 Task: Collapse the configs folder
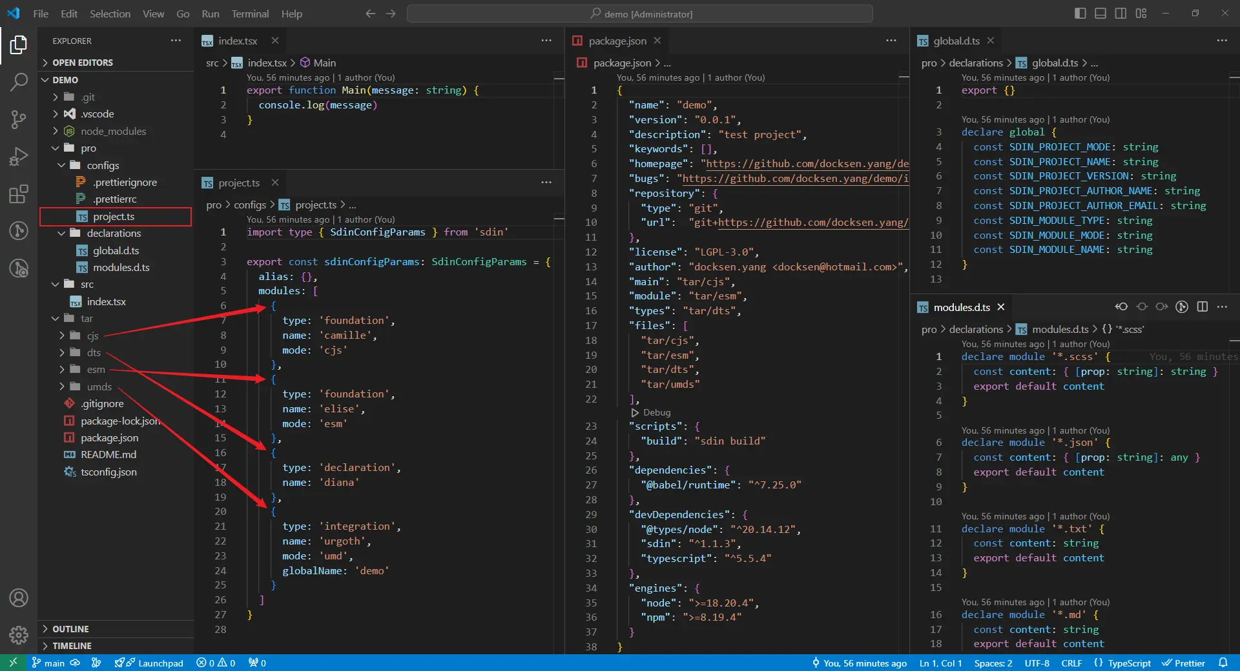coord(116,165)
